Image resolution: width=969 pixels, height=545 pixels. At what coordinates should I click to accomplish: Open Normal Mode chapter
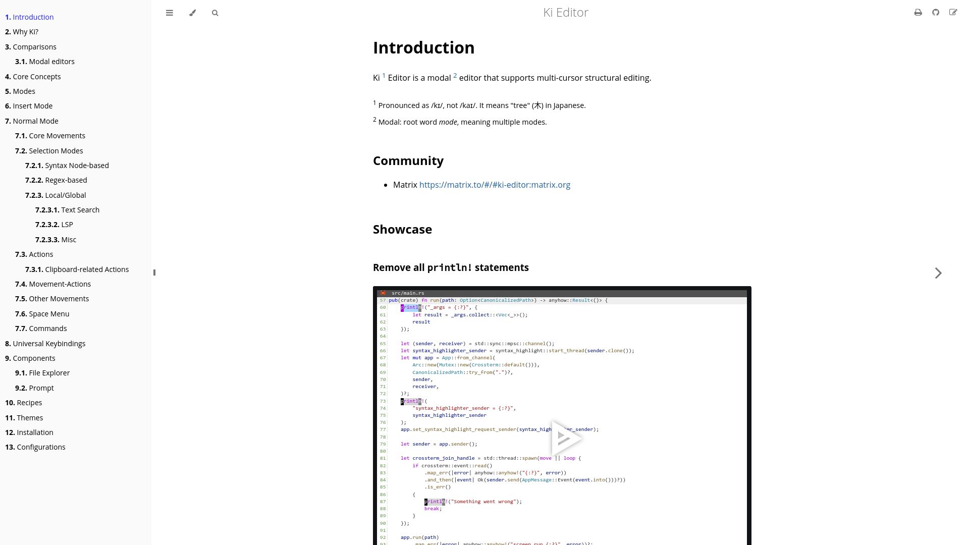pyautogui.click(x=32, y=121)
